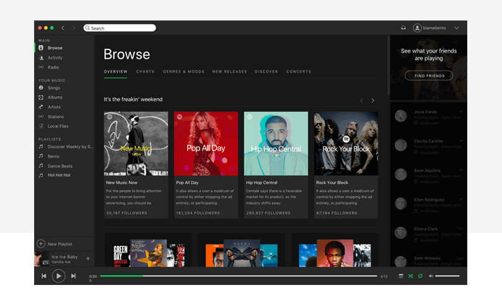Open the blamebento profile avatar

coord(417,28)
